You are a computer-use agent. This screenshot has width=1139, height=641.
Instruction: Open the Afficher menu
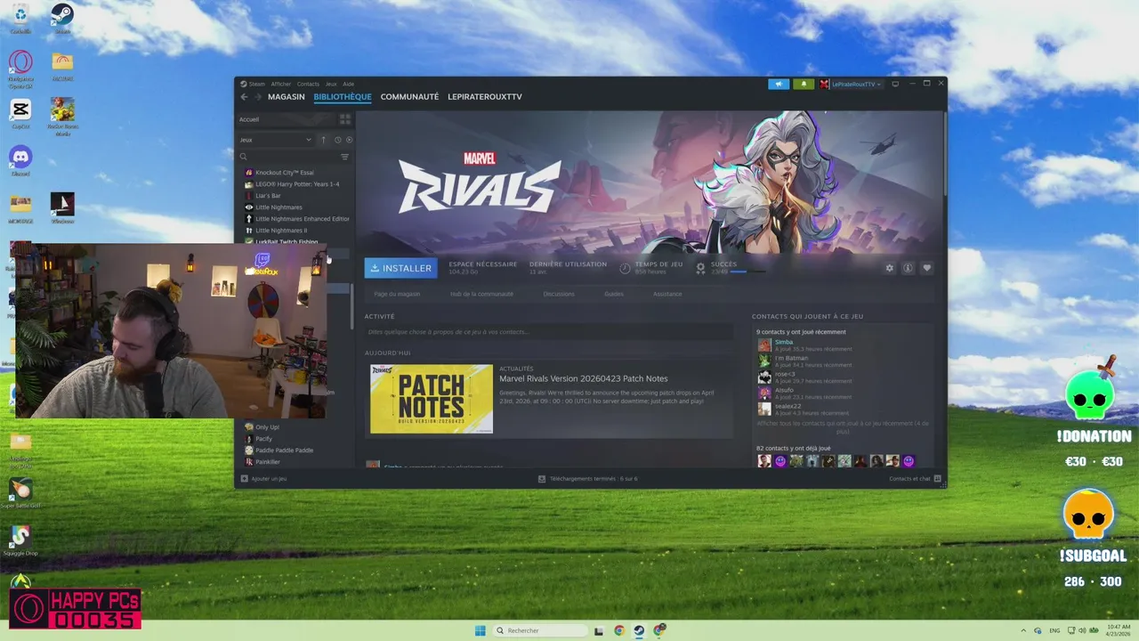coord(281,84)
